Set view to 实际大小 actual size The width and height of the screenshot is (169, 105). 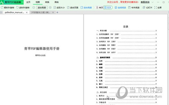point(59,7)
